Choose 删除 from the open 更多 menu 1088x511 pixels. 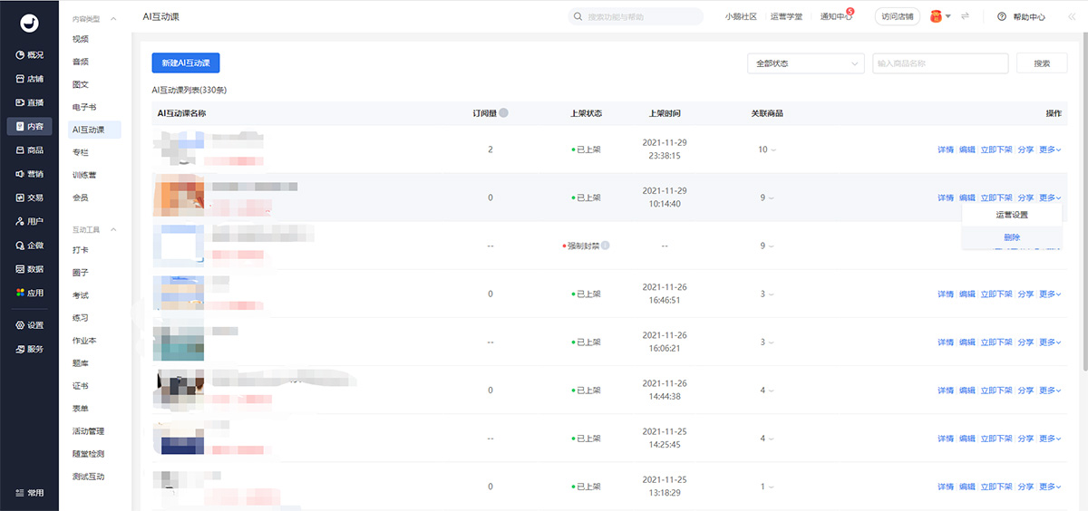[1012, 237]
